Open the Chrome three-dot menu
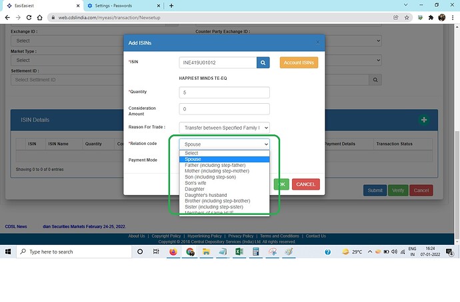 pos(453,17)
